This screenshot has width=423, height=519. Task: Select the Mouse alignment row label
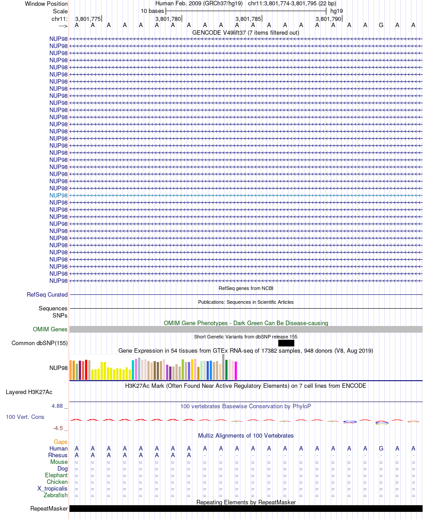tap(59, 462)
